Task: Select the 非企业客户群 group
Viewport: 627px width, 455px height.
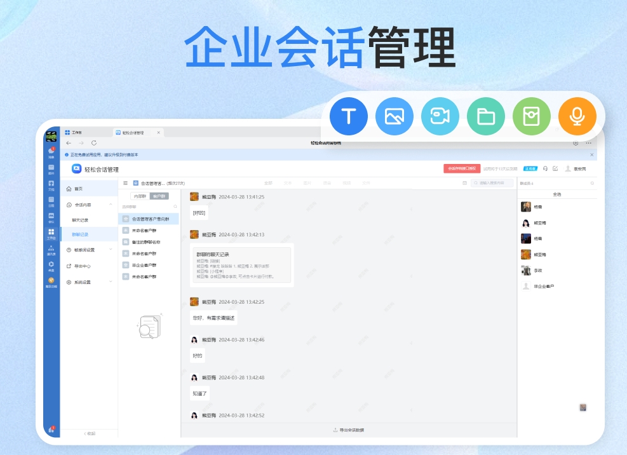Action: click(149, 265)
